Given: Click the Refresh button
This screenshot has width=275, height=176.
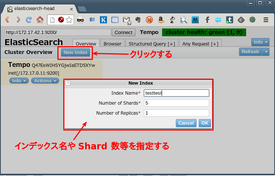Looking at the screenshot, I should pyautogui.click(x=250, y=52).
